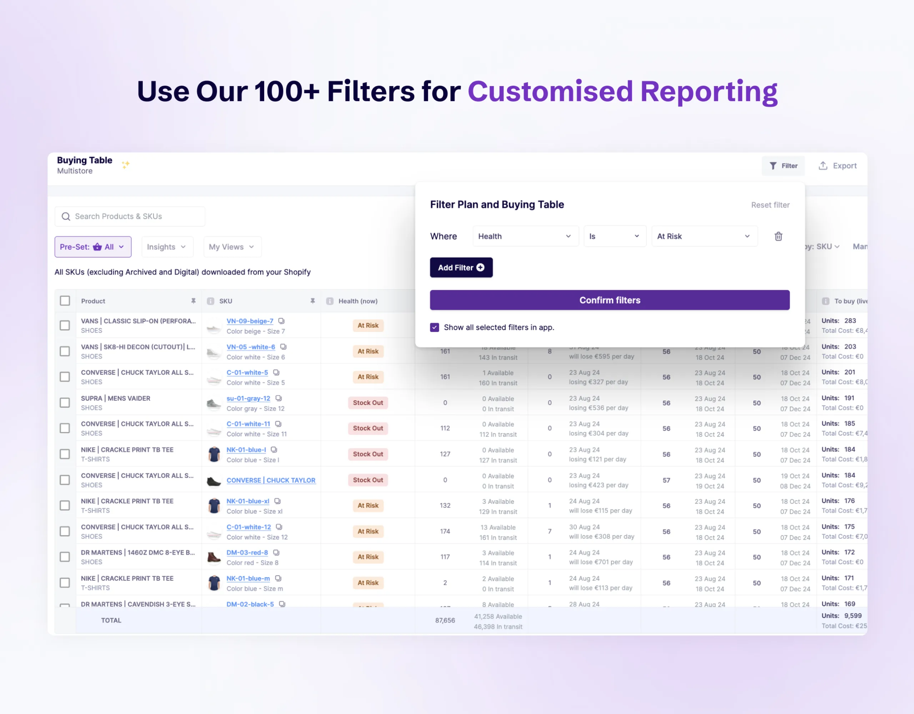Screen dimensions: 914x714
Task: Open the DM-03-red-8 SKU link
Action: click(247, 553)
